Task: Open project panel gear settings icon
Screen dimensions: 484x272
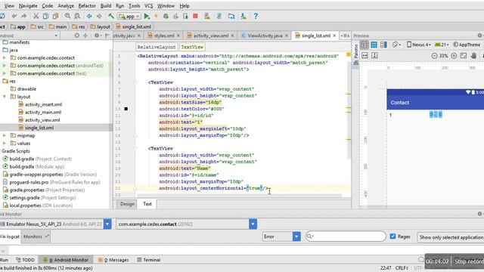Action: pos(97,36)
